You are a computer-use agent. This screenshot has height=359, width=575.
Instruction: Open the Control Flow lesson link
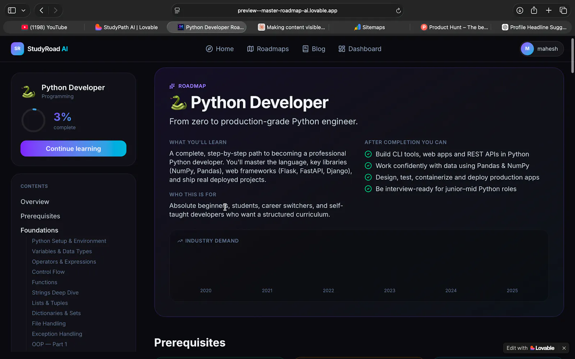point(48,272)
